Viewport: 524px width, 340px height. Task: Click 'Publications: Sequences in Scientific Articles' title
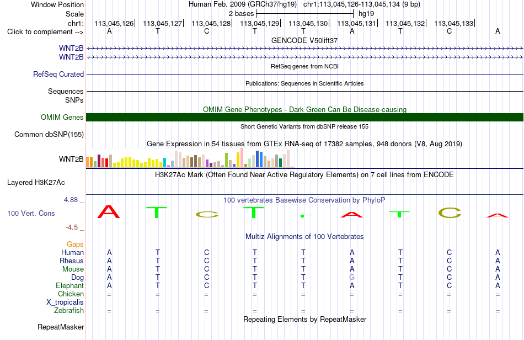coord(304,83)
